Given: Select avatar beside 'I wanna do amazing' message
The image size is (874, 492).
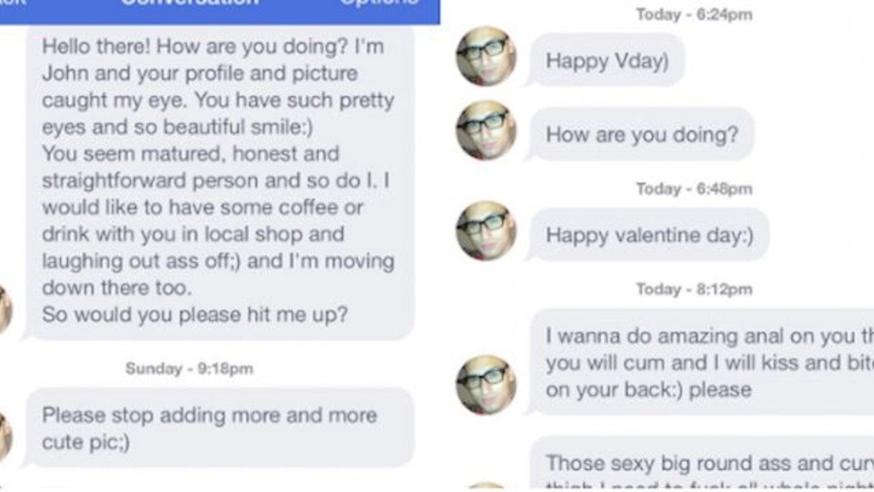Looking at the screenshot, I should (x=486, y=384).
